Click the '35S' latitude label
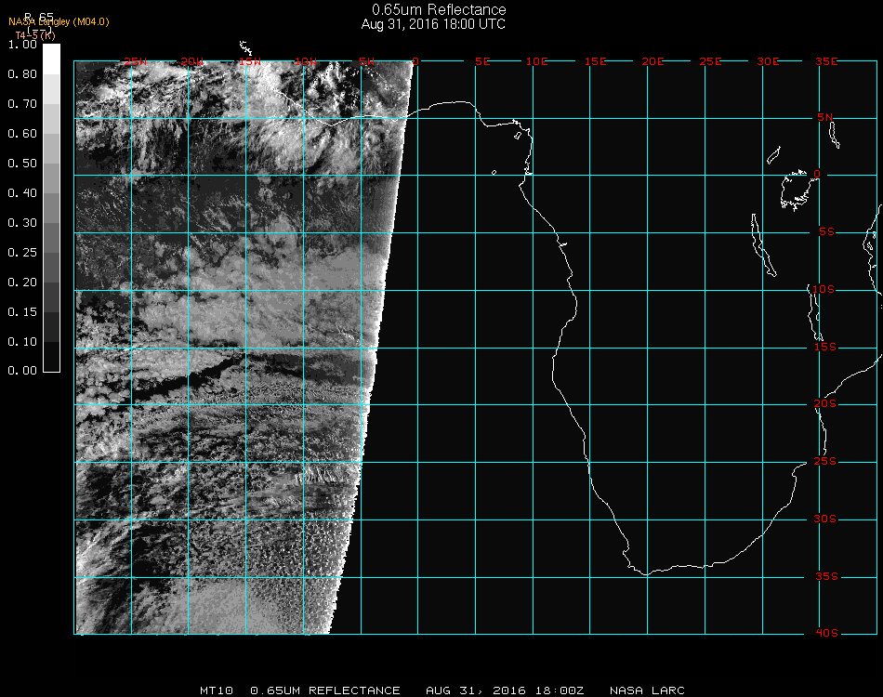This screenshot has width=883, height=697. coord(826,576)
